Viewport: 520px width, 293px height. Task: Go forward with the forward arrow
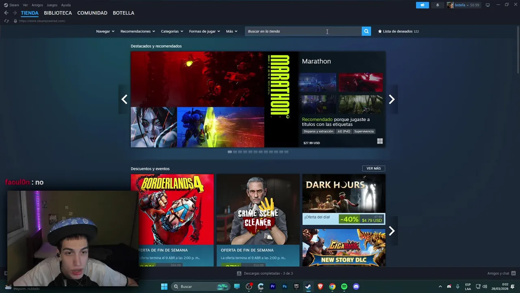pyautogui.click(x=15, y=13)
